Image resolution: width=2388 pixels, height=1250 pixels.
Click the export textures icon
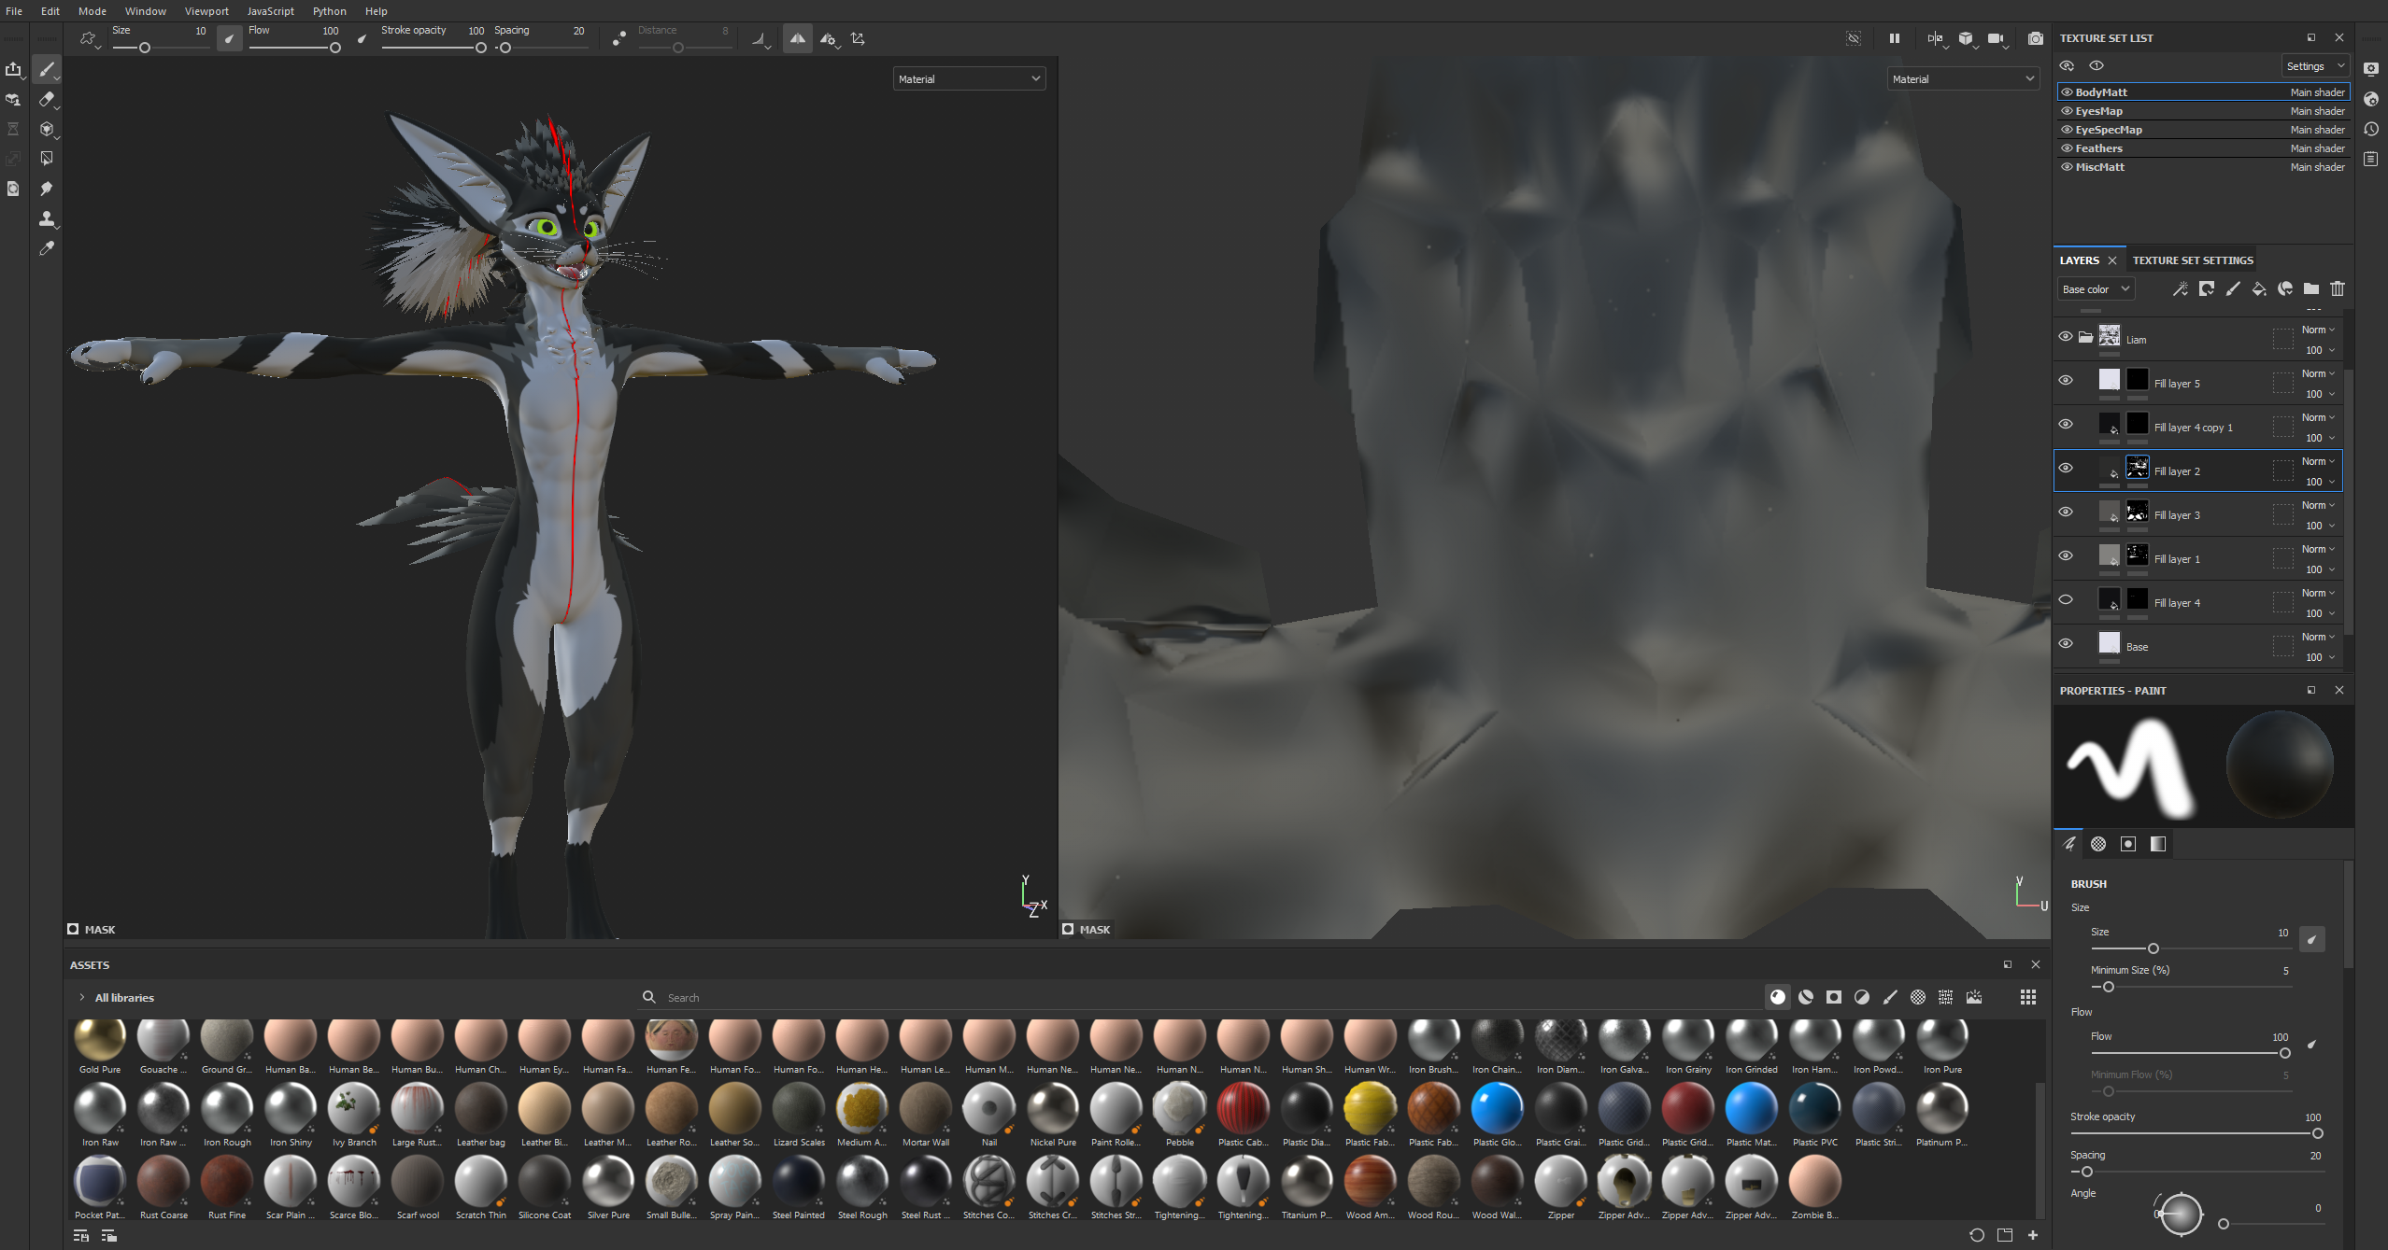13,69
